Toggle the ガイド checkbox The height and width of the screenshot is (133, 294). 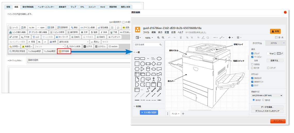pyautogui.click(x=252, y=85)
